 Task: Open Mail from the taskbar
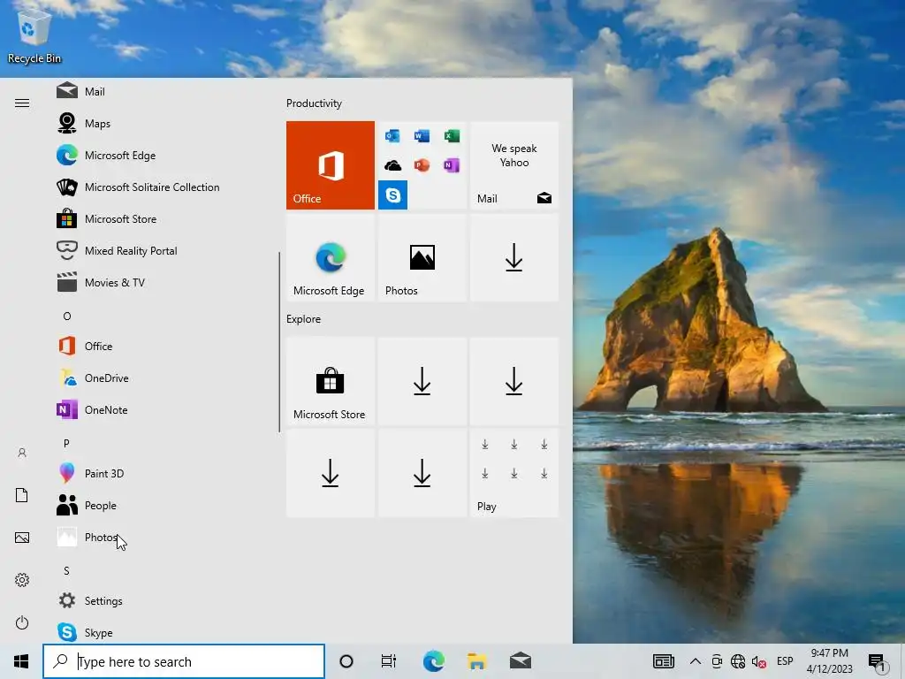[x=521, y=661]
